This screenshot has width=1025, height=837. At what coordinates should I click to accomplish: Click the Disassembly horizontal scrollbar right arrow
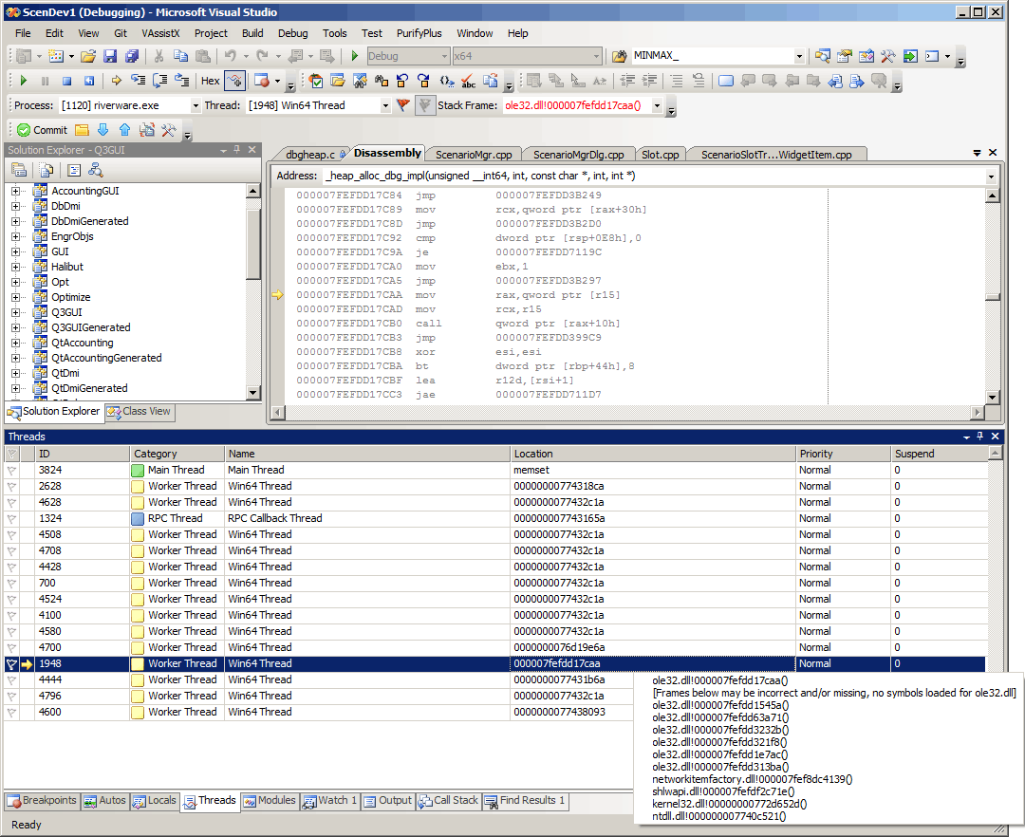coord(978,412)
